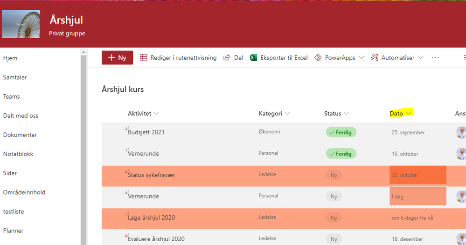Click the Del share icon
The image size is (466, 245).
tap(227, 58)
